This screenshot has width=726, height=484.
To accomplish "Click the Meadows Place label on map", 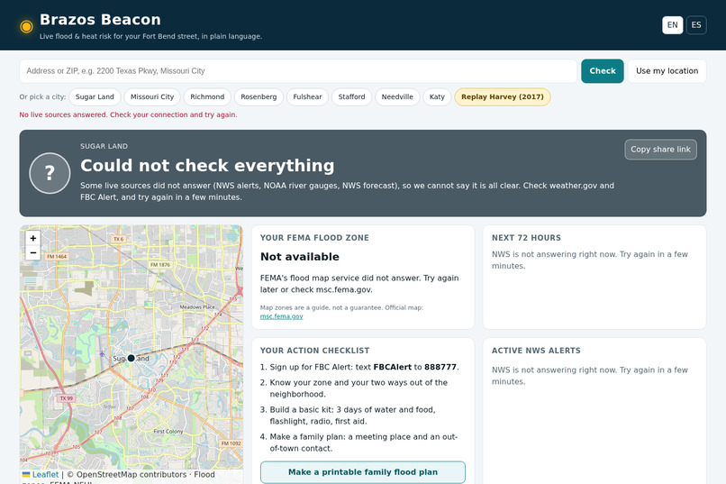I will pyautogui.click(x=197, y=307).
